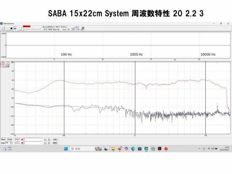The image size is (232, 174).
Task: Click the record button in the toolbar
Action: (20, 28)
